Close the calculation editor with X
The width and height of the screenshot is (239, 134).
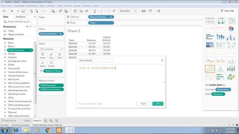[x=162, y=60]
